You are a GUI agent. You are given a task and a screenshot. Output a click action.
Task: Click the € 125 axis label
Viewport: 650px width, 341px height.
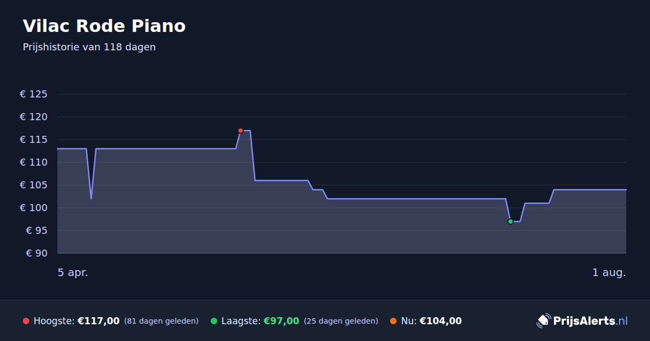34,94
